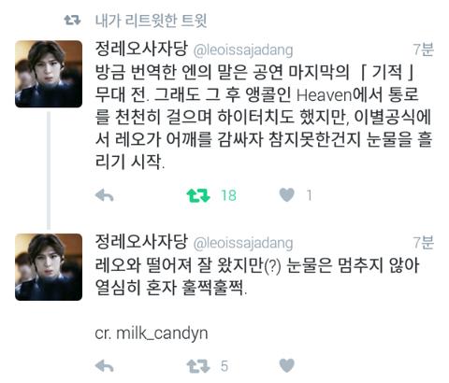
Task: Click the 7분 timestamp on first tweet
Action: 423,50
